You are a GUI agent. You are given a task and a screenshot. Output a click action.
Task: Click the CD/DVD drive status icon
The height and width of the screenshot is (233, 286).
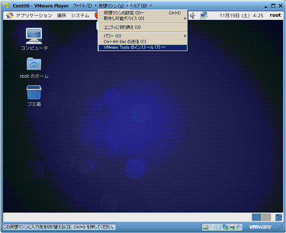pyautogui.click(x=212, y=227)
